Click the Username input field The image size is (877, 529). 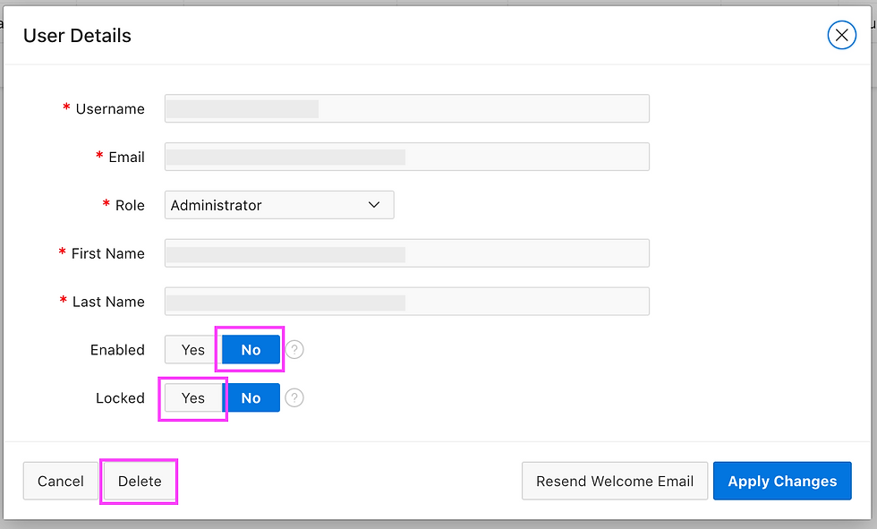pyautogui.click(x=406, y=108)
